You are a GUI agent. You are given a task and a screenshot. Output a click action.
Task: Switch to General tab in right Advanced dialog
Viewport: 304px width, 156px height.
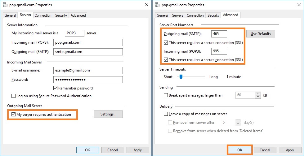click(163, 15)
